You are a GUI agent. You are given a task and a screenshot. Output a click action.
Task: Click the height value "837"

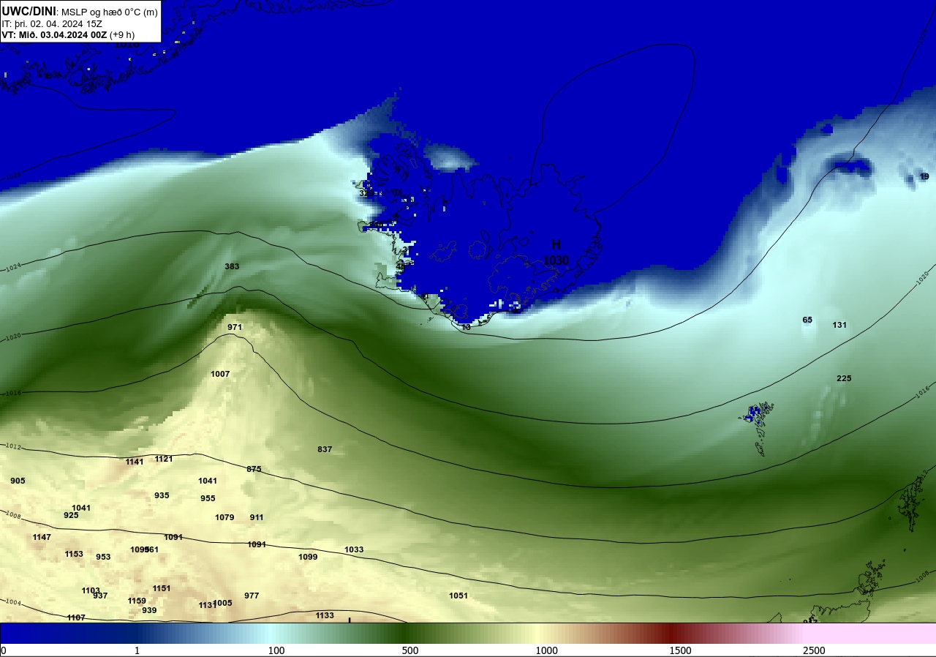point(325,449)
